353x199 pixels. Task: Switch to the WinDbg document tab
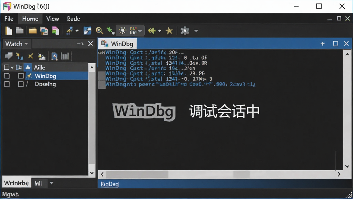(117, 44)
